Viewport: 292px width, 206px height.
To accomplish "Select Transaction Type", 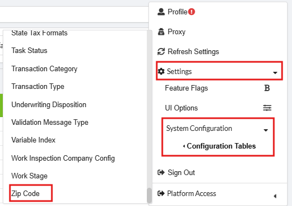I will tap(38, 86).
